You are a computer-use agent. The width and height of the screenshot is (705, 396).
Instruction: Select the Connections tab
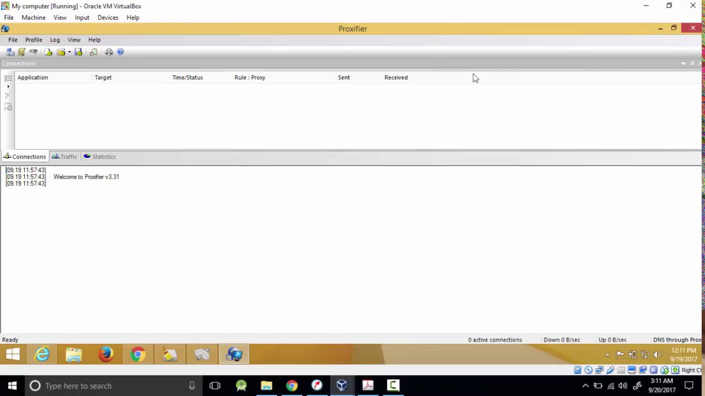pos(25,157)
